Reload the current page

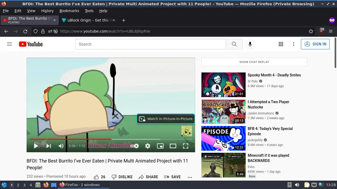[x=25, y=31]
